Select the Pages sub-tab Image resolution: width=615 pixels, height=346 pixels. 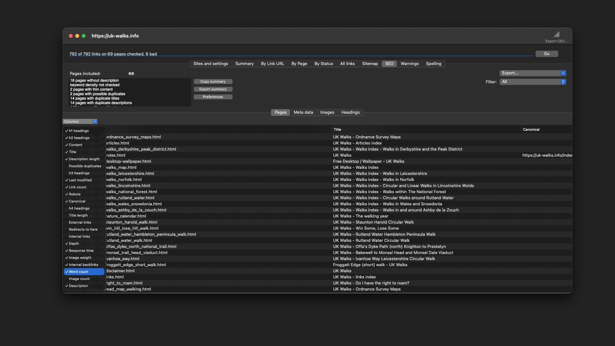pos(281,113)
